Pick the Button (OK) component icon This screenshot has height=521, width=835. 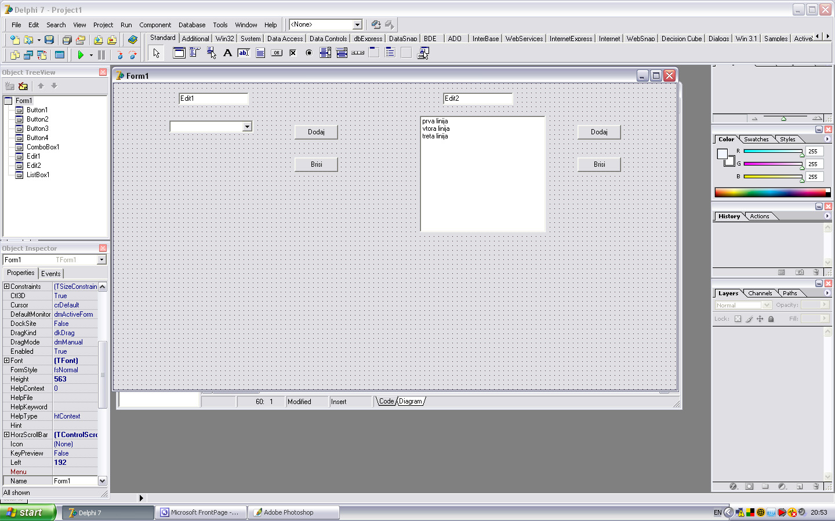click(x=277, y=53)
